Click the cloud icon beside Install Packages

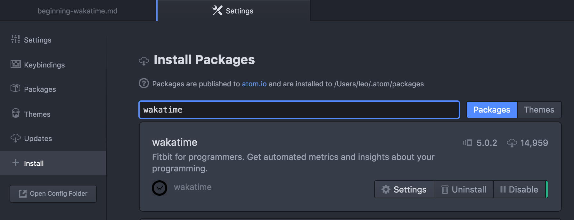click(144, 61)
